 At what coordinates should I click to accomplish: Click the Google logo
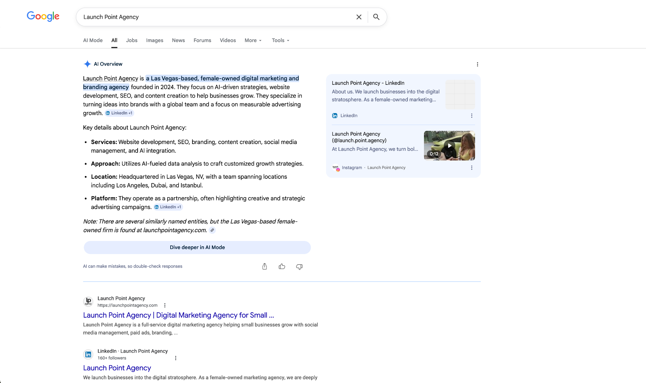tap(43, 16)
